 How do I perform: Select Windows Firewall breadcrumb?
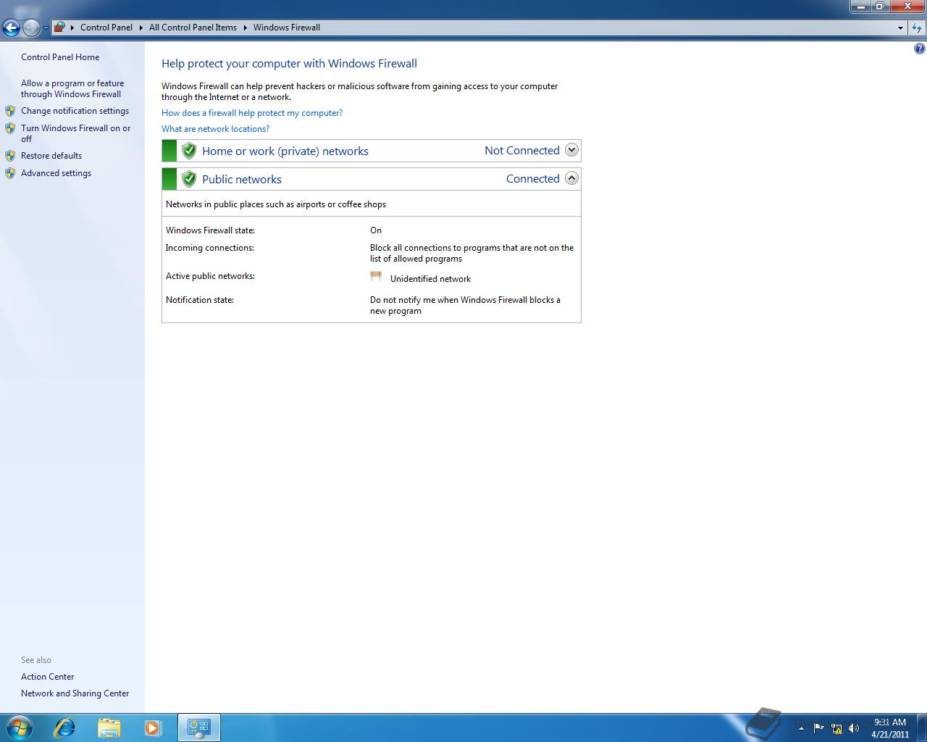pos(287,28)
